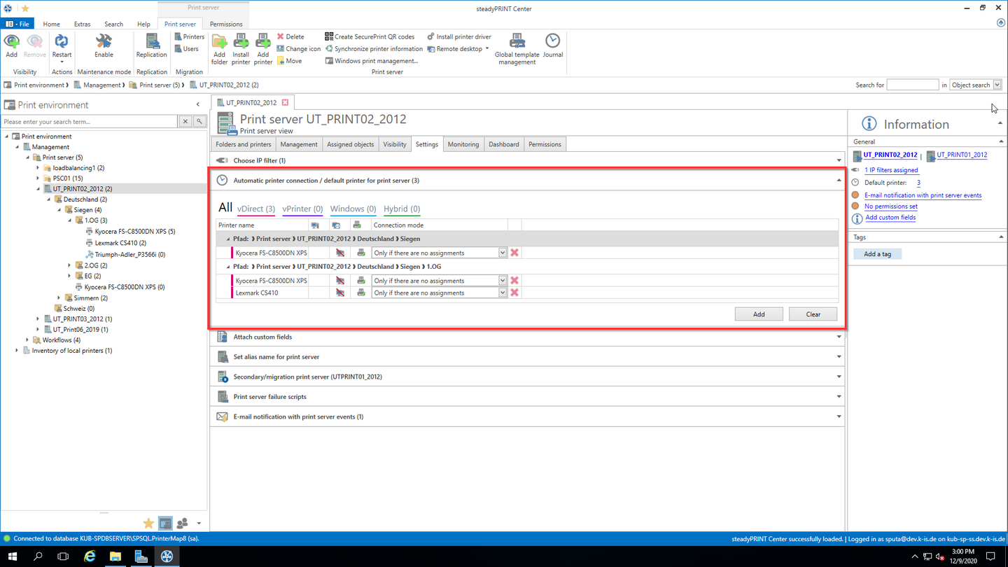This screenshot has width=1008, height=567.
Task: Open Internet Explorer from the taskbar
Action: point(90,556)
